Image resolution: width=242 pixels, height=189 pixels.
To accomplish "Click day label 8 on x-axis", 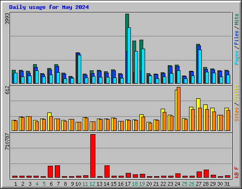I will [x=65, y=184].
